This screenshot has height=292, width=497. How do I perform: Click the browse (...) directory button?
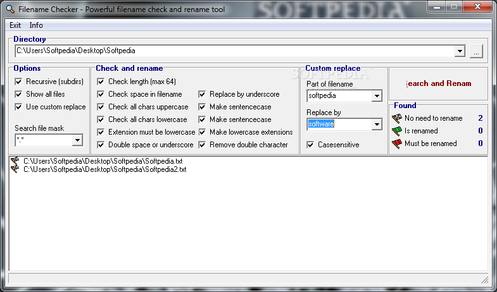(476, 51)
